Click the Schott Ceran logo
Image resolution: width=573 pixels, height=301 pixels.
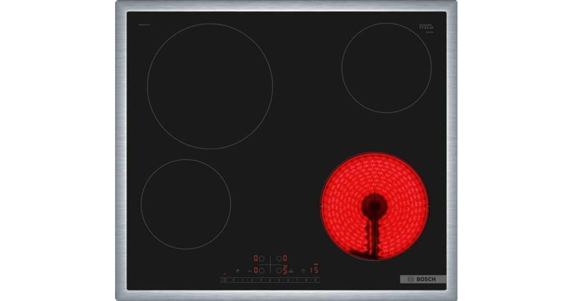[x=426, y=27]
